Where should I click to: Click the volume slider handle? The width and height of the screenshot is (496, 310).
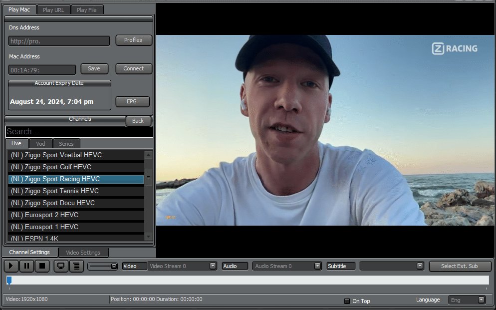[x=114, y=266]
